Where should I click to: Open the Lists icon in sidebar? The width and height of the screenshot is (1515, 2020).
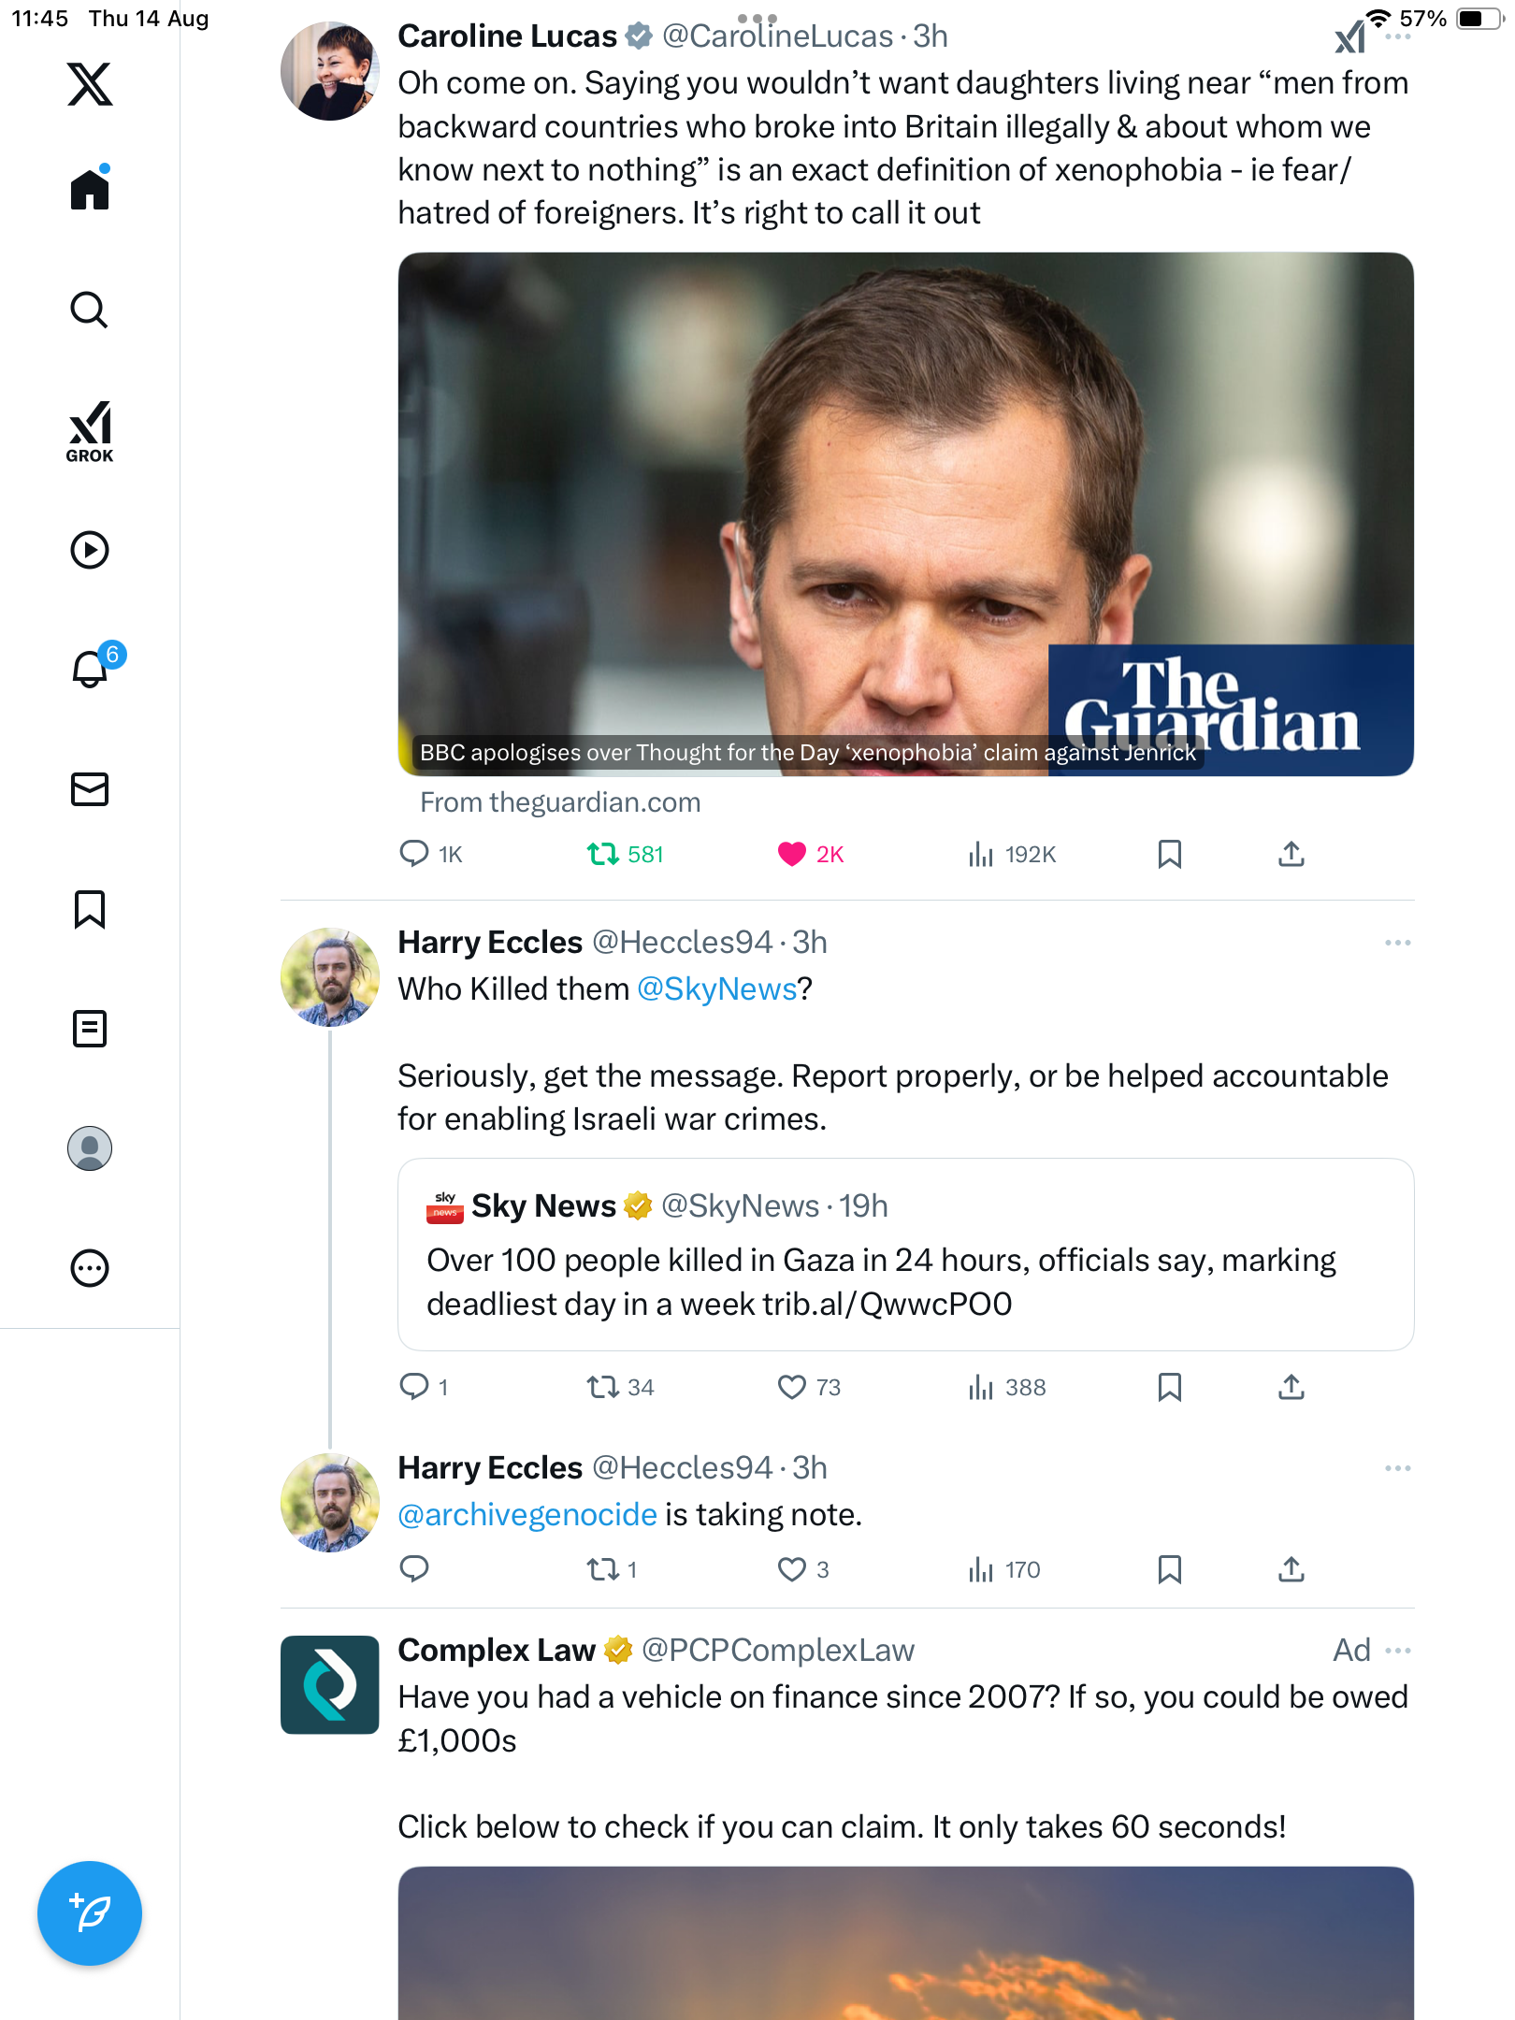point(90,1029)
